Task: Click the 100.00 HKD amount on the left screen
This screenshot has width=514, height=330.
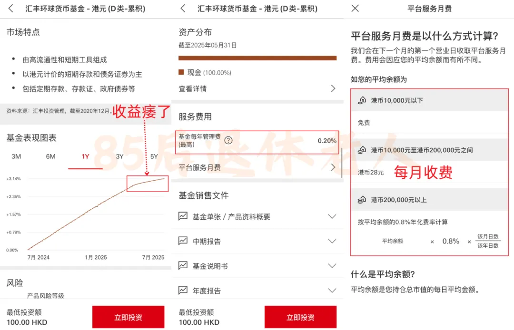Action: tap(27, 322)
